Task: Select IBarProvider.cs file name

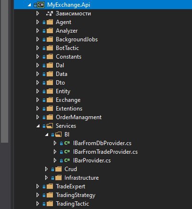Action: [x=92, y=160]
